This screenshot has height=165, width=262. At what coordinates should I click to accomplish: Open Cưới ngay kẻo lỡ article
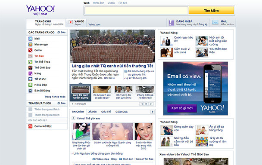(x=184, y=39)
